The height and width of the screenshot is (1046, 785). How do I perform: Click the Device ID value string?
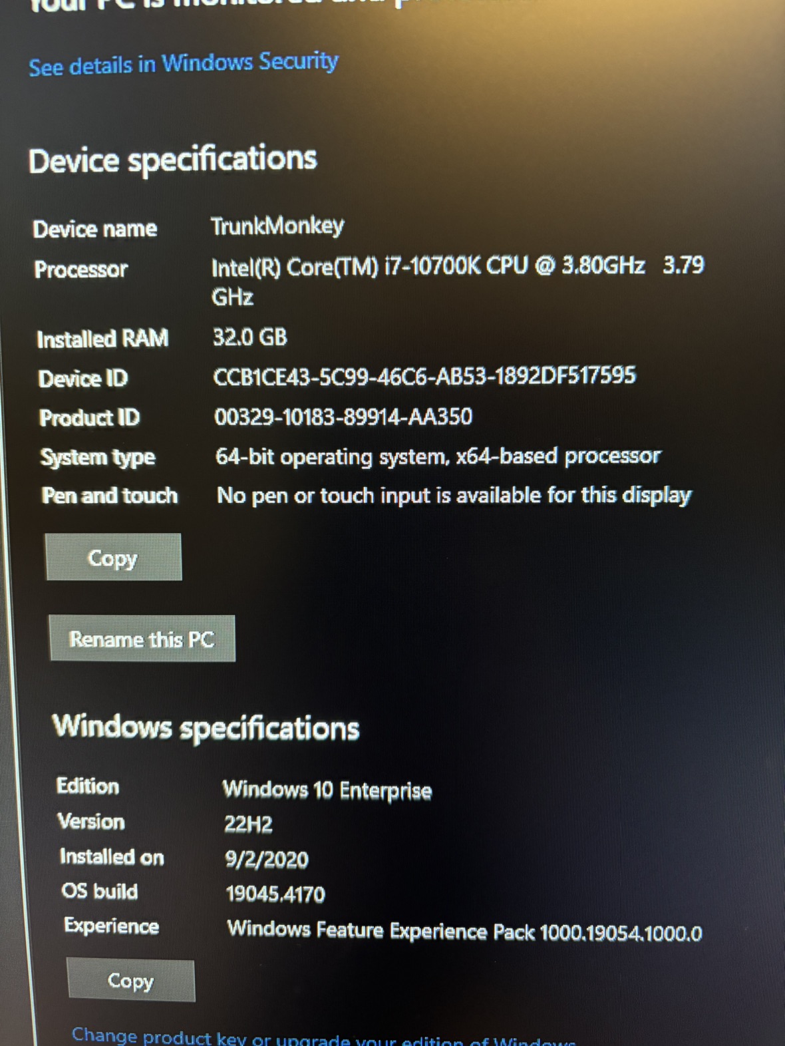[x=424, y=376]
